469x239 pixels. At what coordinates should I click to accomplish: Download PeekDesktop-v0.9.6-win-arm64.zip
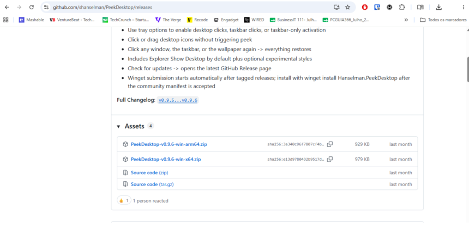[x=169, y=144]
